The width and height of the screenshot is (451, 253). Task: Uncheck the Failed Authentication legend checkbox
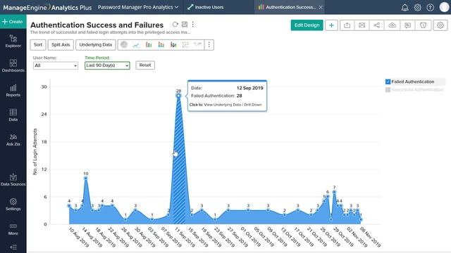(x=388, y=82)
